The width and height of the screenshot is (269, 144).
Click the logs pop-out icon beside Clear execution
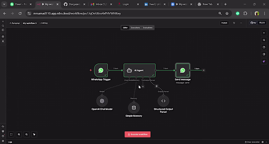click(263, 142)
